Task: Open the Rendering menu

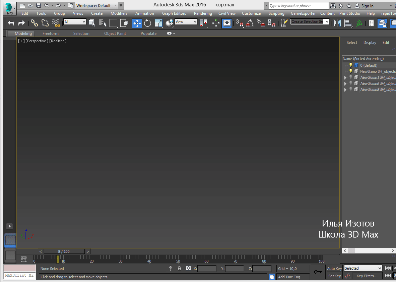Action: [203, 13]
